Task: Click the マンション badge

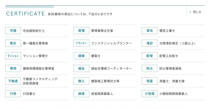Action: pos(13,56)
